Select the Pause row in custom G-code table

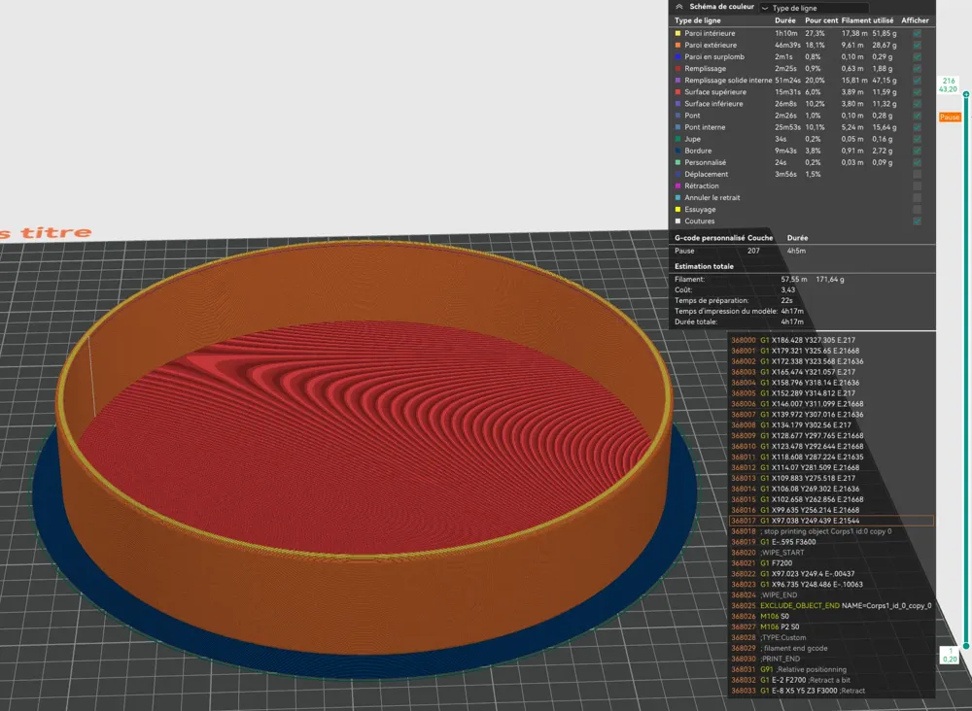click(x=802, y=251)
